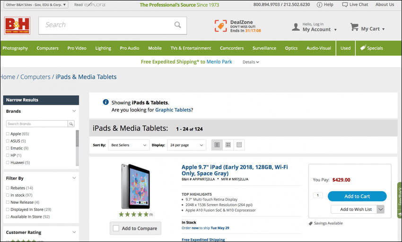Open the Mobile menu
Viewport: 402px width, 242px height.
click(155, 48)
